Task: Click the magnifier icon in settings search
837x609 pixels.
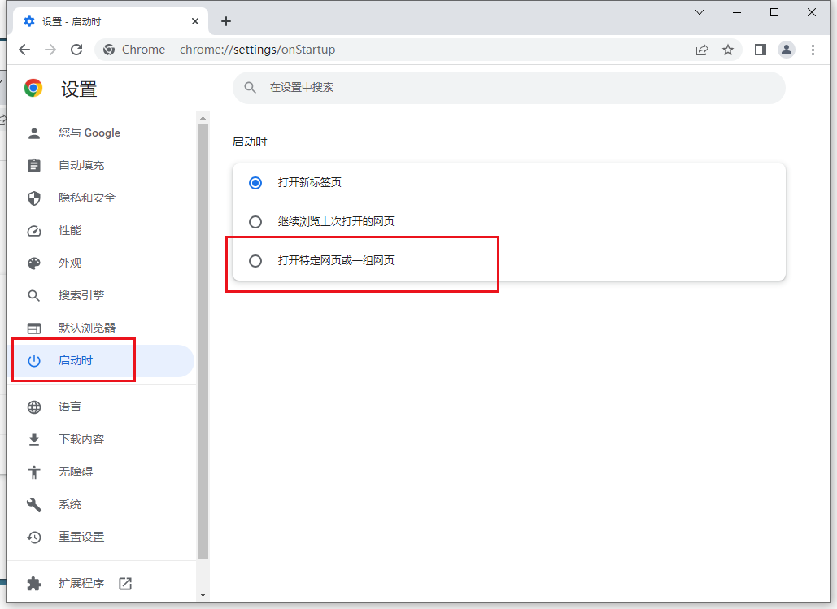Action: point(250,88)
